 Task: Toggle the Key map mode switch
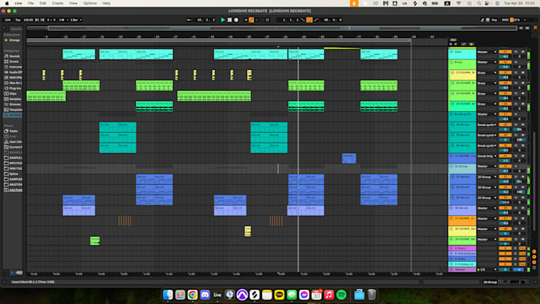tap(494, 20)
